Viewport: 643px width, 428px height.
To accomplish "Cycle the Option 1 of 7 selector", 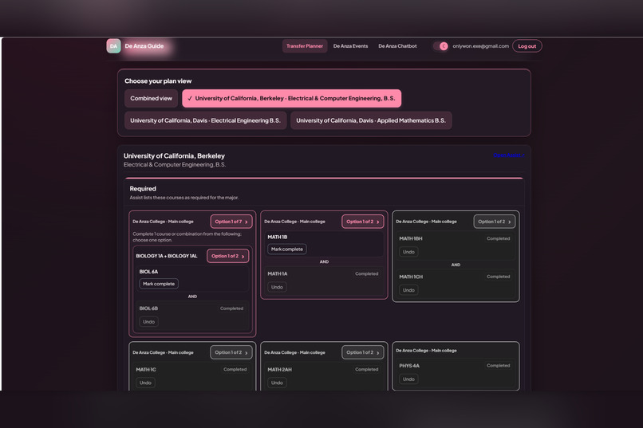I will tap(231, 222).
